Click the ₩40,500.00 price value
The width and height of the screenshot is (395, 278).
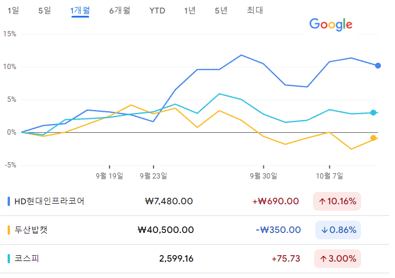pos(165,230)
